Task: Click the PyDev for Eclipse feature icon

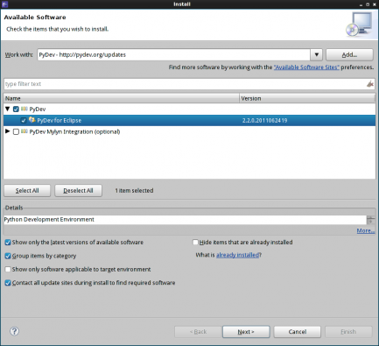Action: (x=32, y=120)
